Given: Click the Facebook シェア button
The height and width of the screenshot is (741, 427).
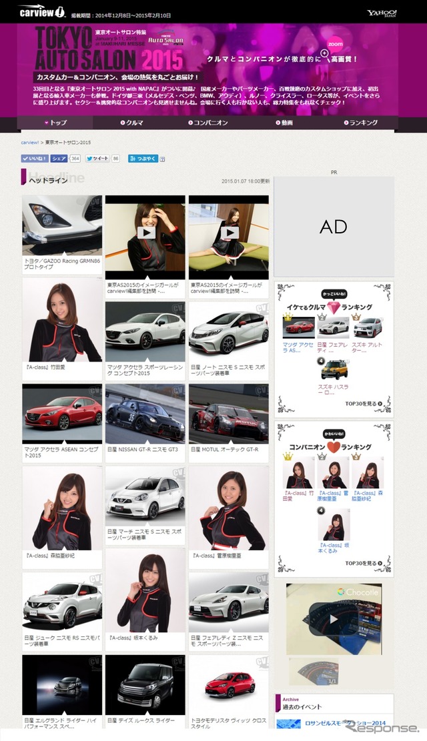Looking at the screenshot, I should click(x=59, y=158).
